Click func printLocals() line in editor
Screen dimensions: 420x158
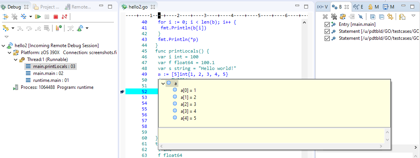point(181,51)
